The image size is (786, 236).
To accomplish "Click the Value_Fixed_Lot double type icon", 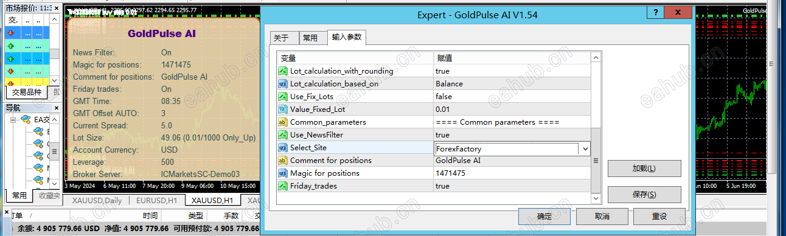I will click(283, 109).
